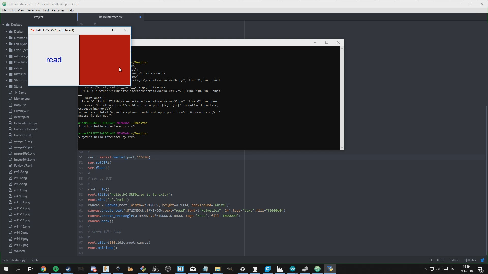
Task: Click UTF-8 encoding in status bar
Action: pos(441,260)
